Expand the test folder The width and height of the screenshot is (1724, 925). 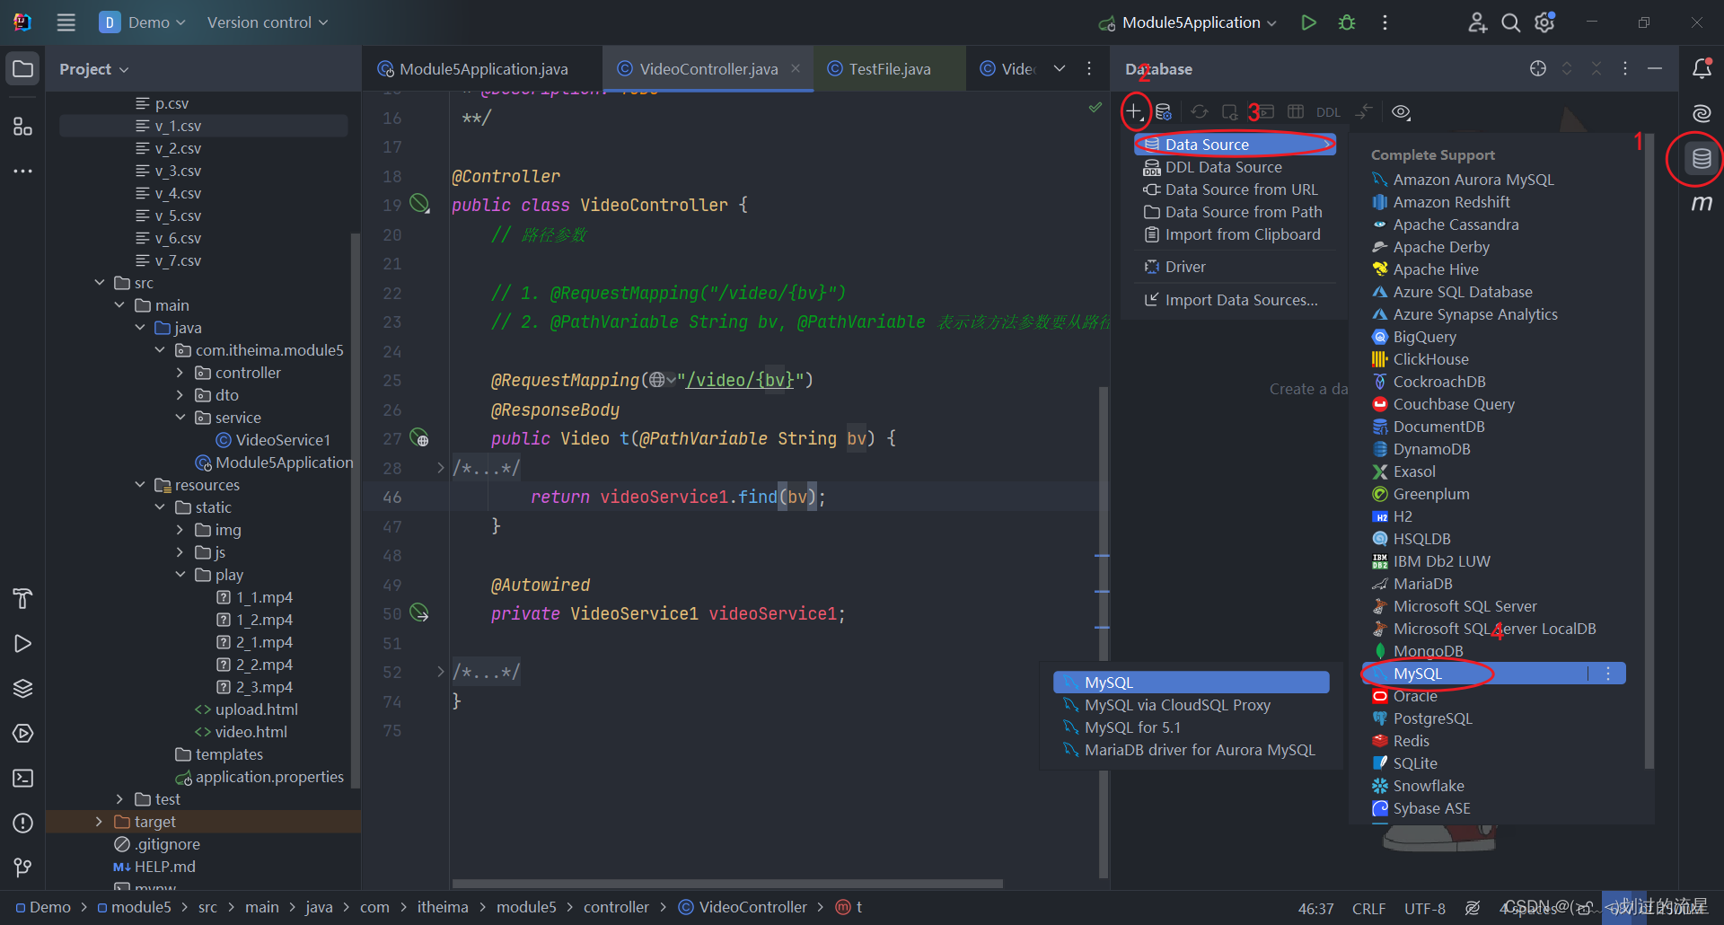pyautogui.click(x=119, y=799)
